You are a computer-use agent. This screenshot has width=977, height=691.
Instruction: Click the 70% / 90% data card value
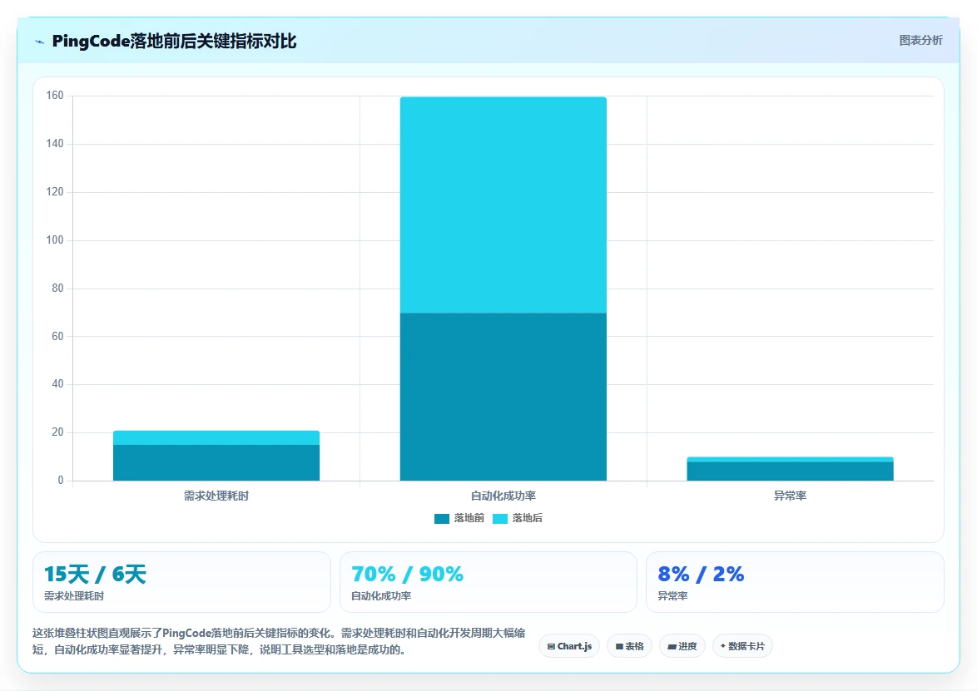(x=408, y=574)
